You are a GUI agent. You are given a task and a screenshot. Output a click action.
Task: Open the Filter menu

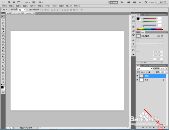40,6
